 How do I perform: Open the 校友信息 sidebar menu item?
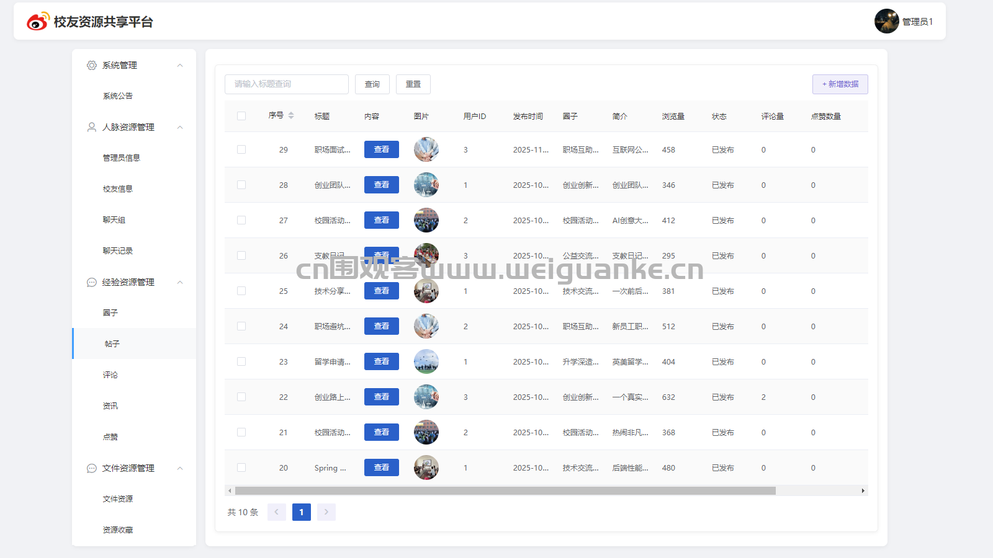click(118, 189)
